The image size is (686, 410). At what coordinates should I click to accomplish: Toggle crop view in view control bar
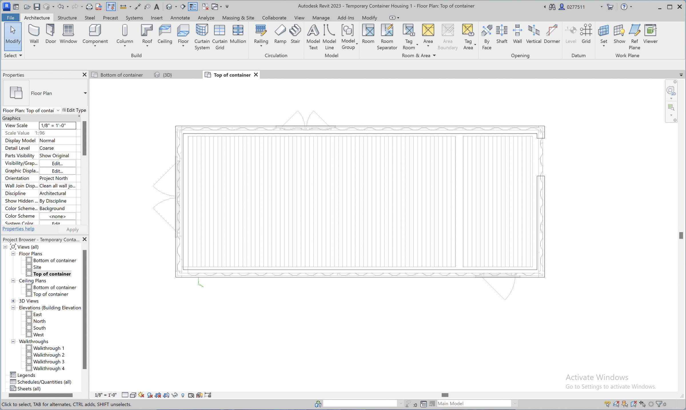tap(158, 395)
